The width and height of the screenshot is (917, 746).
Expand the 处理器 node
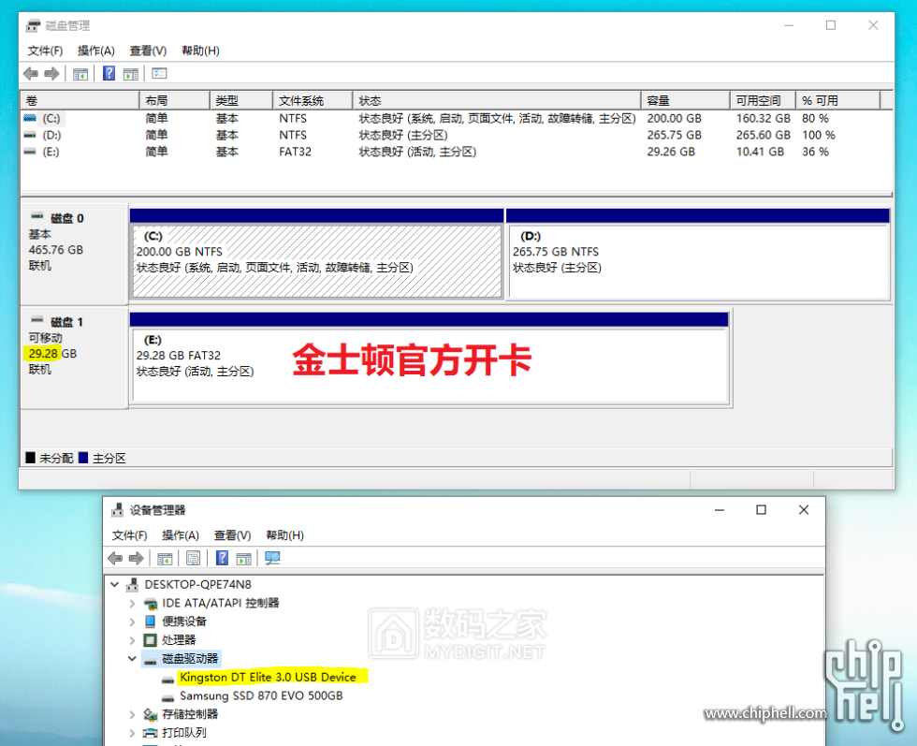(x=132, y=640)
